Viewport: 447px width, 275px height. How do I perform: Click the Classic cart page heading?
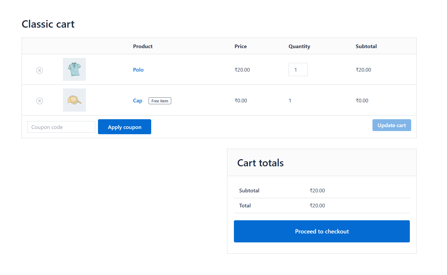[48, 24]
